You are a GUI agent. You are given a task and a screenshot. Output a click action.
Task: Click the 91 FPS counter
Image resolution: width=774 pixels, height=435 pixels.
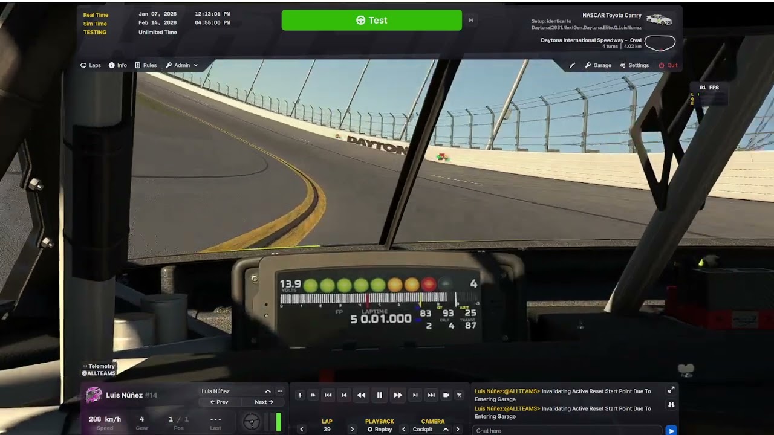[709, 88]
